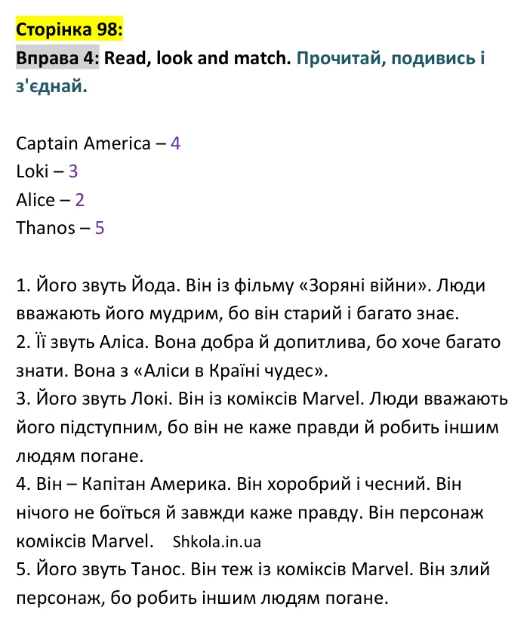Click paragraph 1 about Йода

tap(251, 300)
